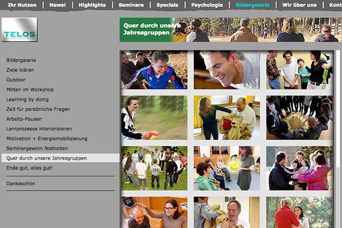Open Wir über uns page

coord(299,5)
